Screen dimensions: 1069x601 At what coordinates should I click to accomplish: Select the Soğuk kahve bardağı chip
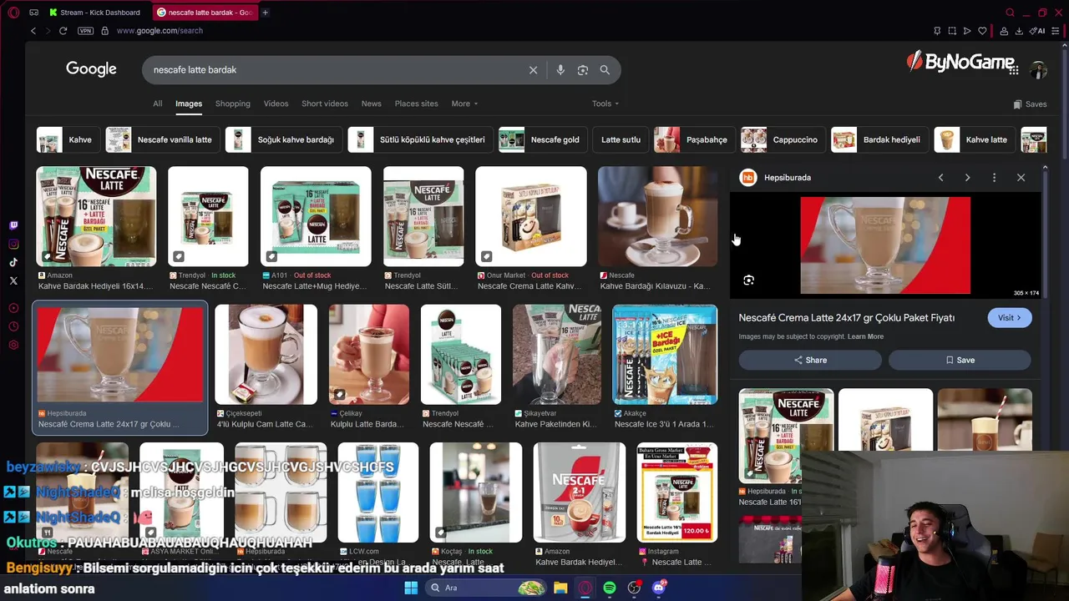[283, 139]
